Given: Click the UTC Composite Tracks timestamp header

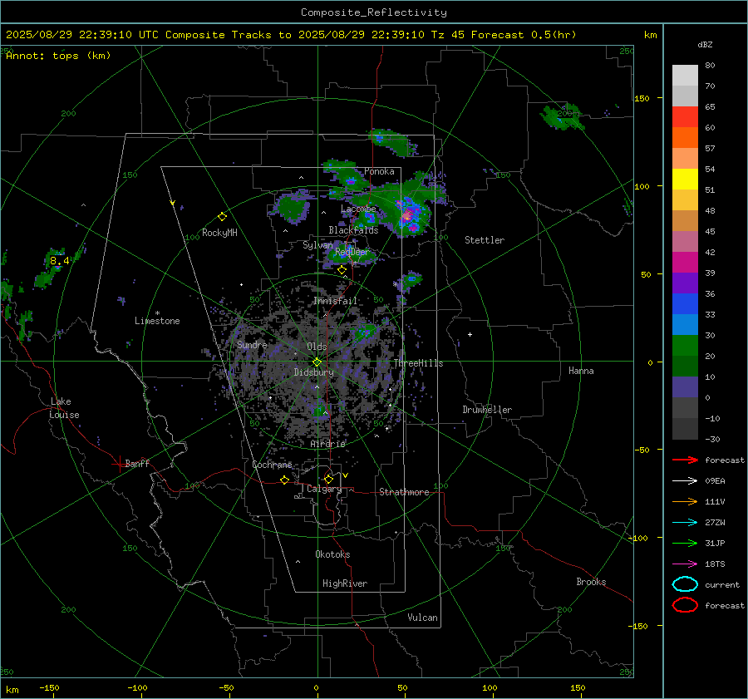Looking at the screenshot, I should (x=291, y=35).
